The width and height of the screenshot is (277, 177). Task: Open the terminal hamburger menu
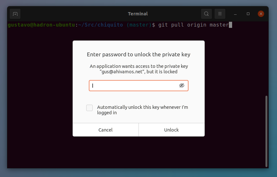tap(220, 14)
